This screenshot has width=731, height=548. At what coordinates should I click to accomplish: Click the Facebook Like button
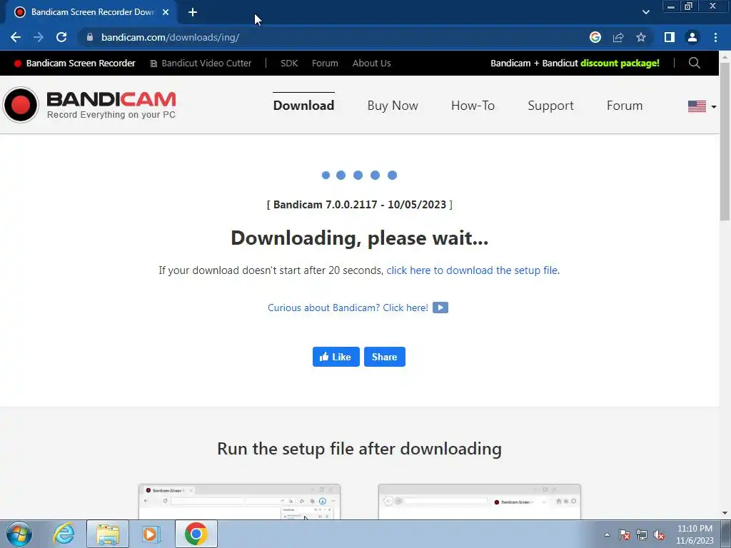click(336, 357)
